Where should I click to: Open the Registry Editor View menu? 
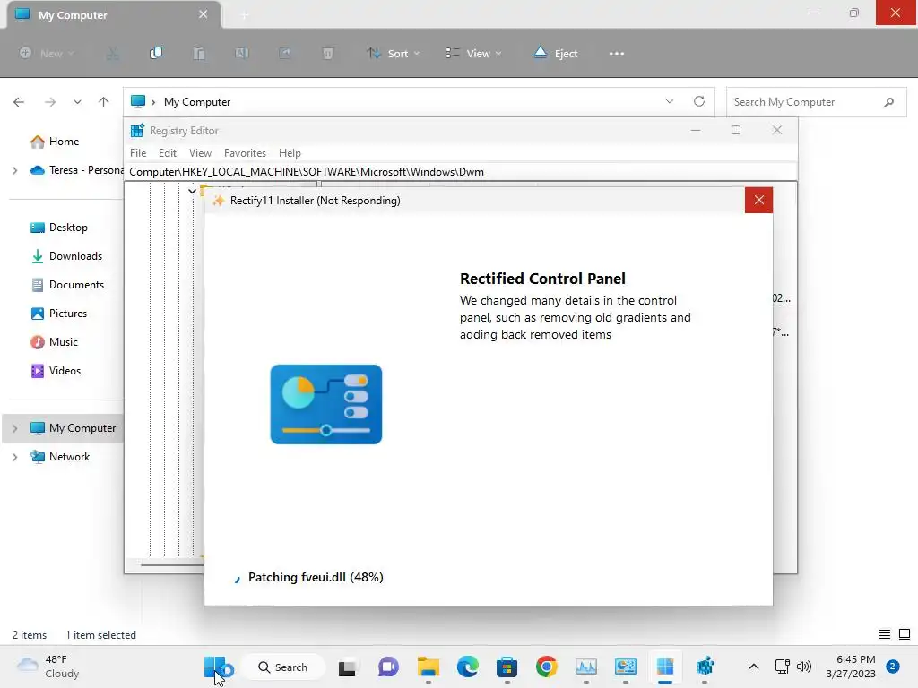click(200, 152)
